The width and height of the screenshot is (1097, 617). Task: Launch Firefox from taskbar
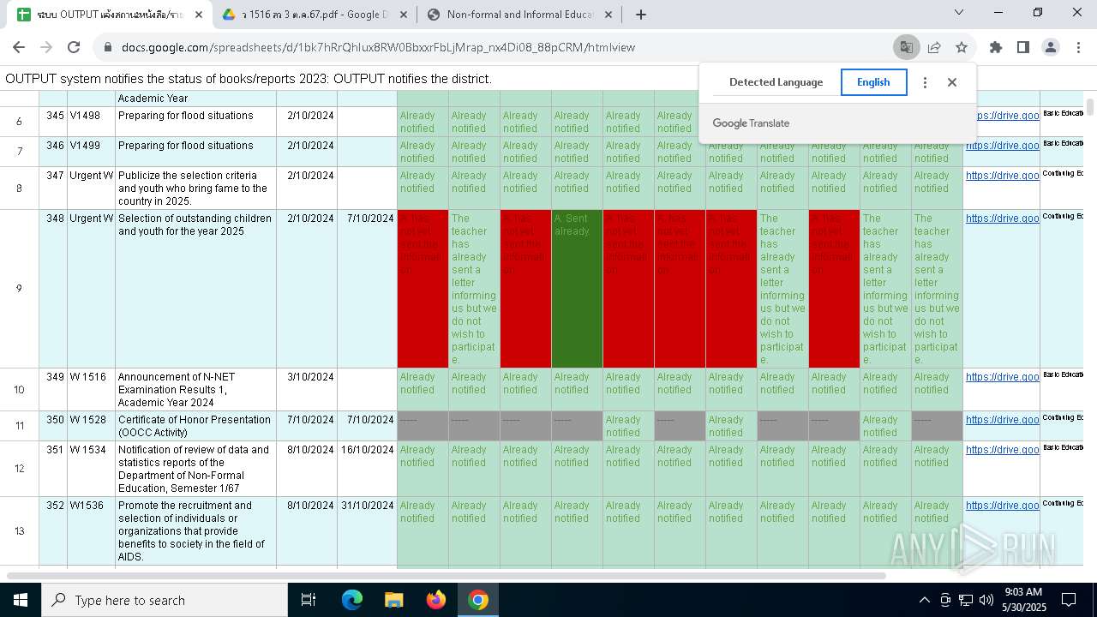(436, 600)
